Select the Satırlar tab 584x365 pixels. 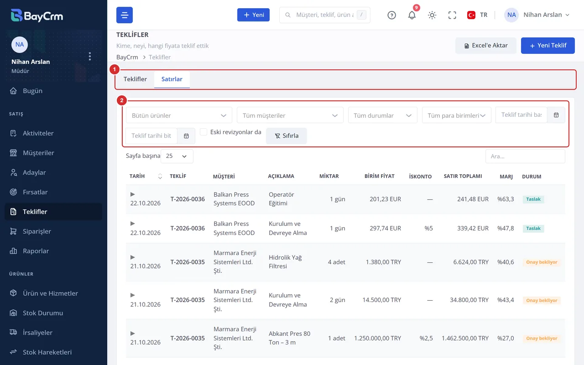[x=172, y=79]
